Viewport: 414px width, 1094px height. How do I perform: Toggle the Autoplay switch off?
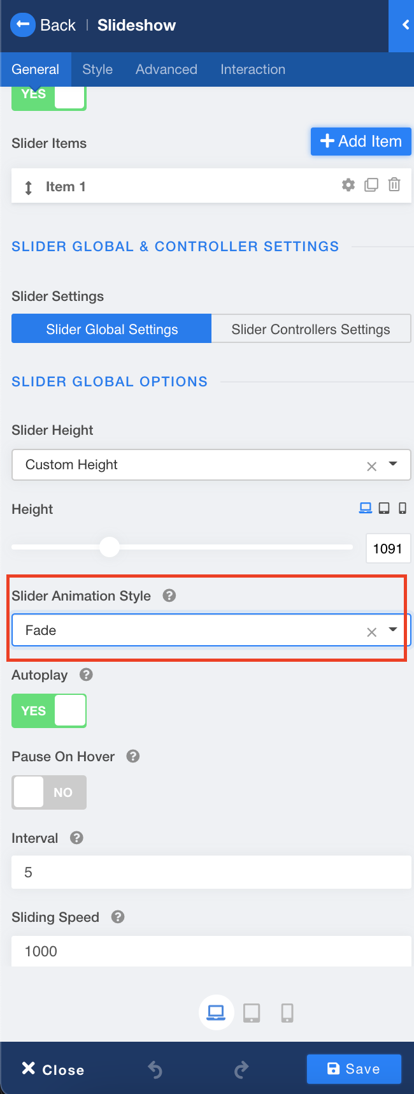pyautogui.click(x=49, y=711)
